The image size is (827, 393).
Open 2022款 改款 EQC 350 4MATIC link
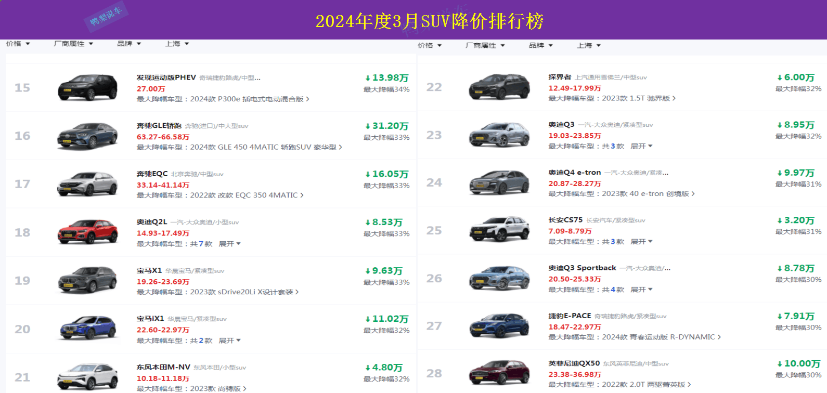[x=247, y=195]
